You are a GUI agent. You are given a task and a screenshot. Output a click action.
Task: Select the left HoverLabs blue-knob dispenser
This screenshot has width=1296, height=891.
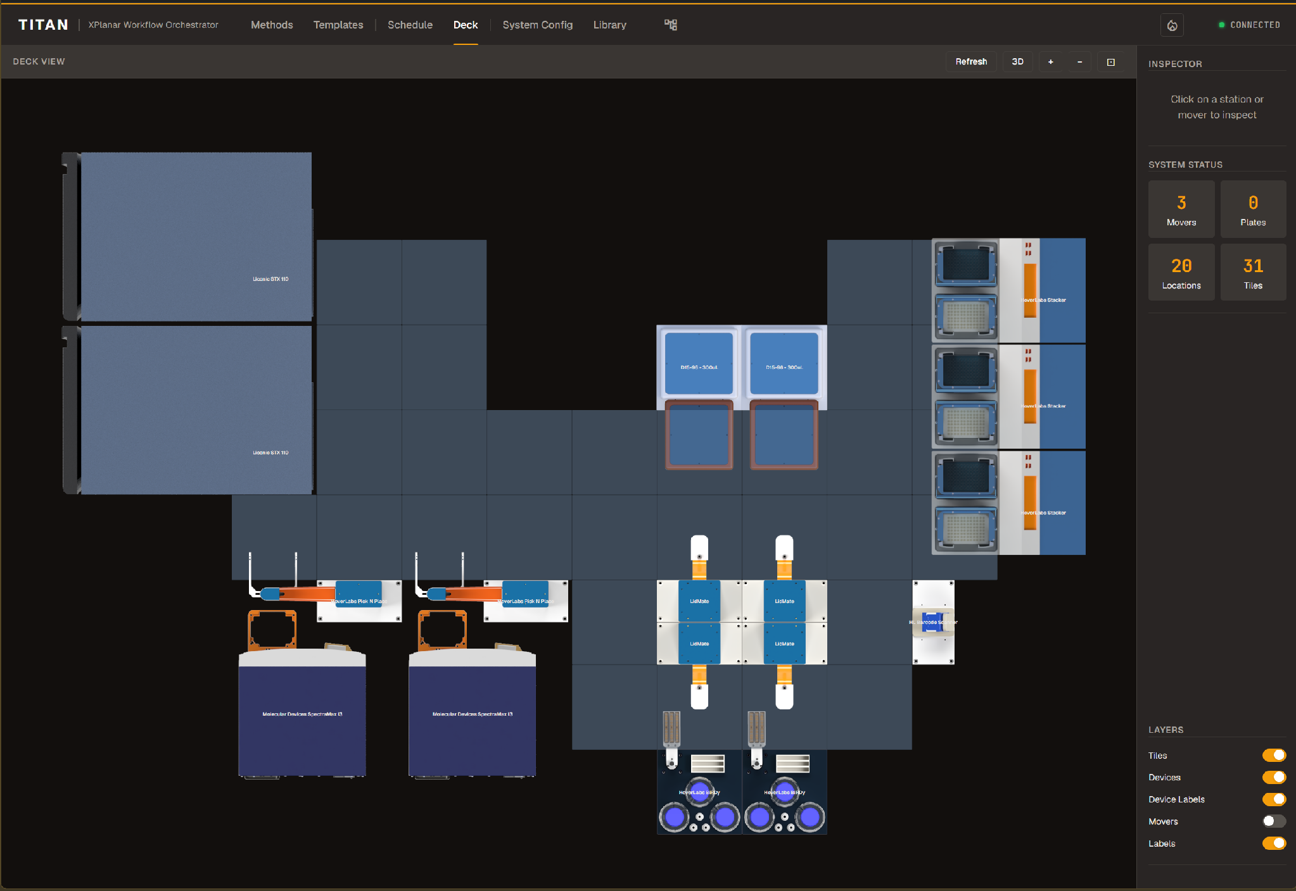(699, 792)
